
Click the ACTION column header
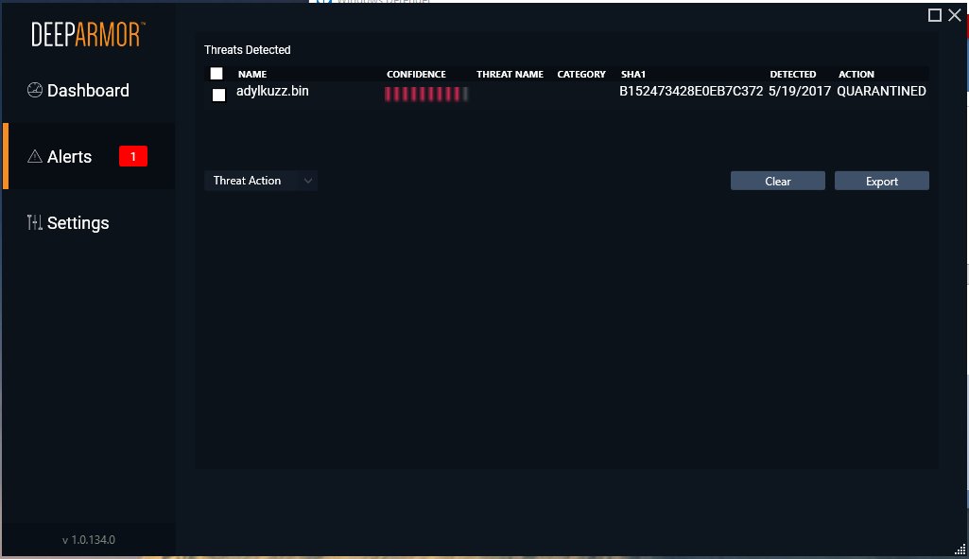point(856,74)
